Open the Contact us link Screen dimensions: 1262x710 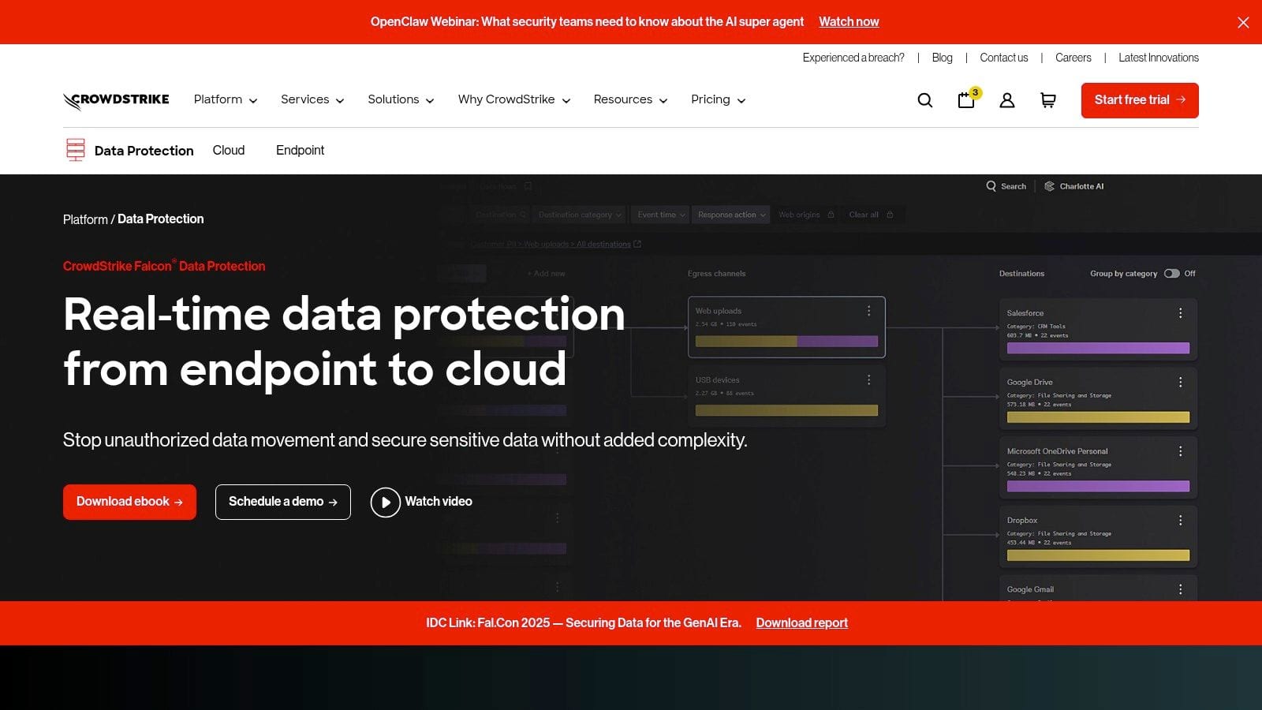(x=1003, y=58)
